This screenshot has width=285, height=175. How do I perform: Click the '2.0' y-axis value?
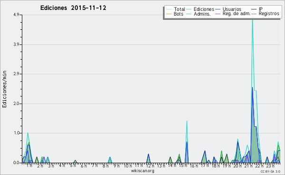[x=16, y=104]
